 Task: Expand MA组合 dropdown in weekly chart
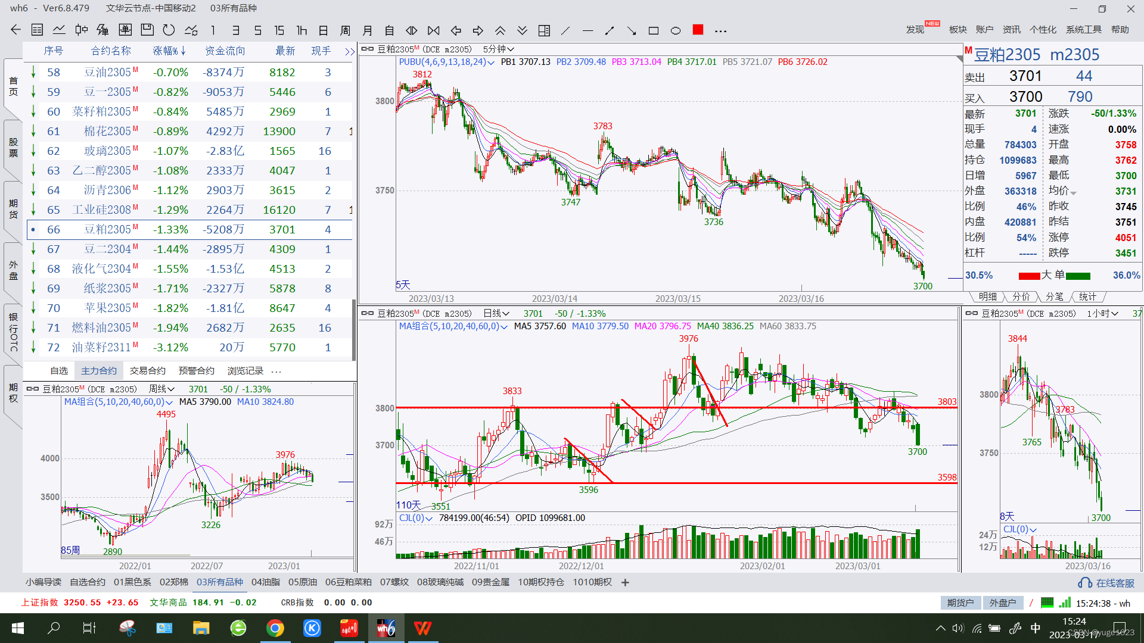tap(169, 402)
